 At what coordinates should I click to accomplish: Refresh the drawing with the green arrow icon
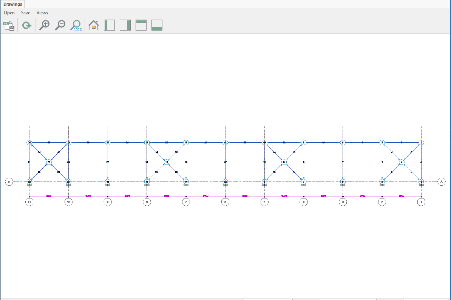pyautogui.click(x=26, y=26)
